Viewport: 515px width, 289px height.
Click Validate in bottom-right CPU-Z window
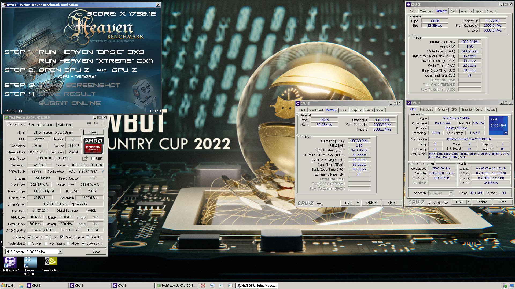coord(482,202)
